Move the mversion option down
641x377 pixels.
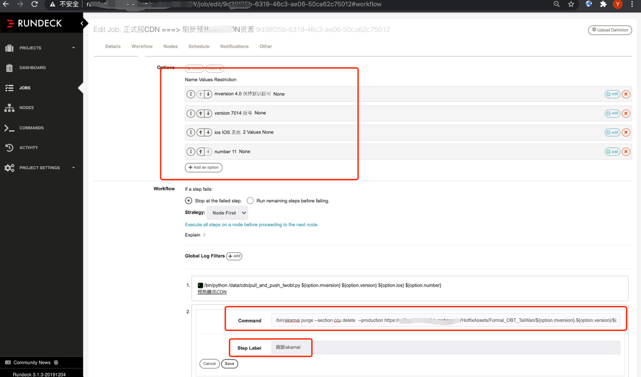208,94
